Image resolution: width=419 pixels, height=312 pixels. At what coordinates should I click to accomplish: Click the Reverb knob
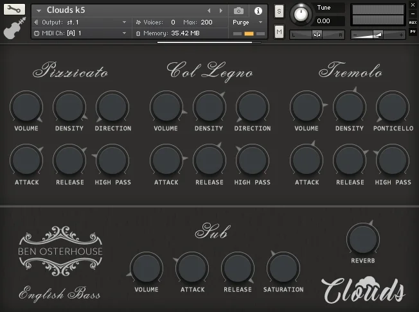click(x=363, y=239)
